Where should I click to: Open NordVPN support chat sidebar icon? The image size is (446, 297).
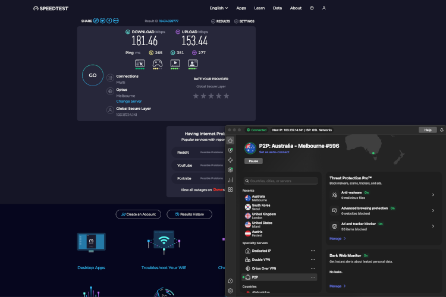click(230, 281)
